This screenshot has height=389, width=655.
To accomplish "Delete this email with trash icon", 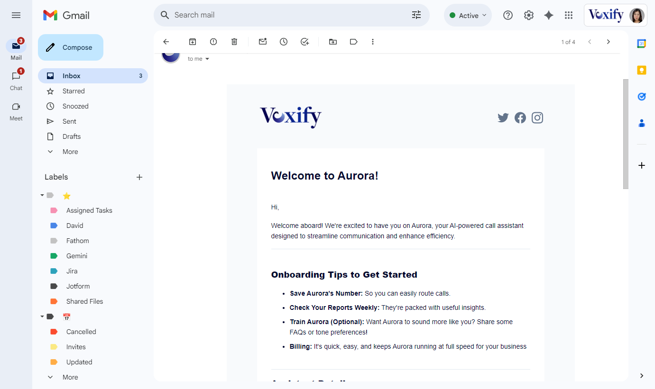I will click(x=234, y=42).
